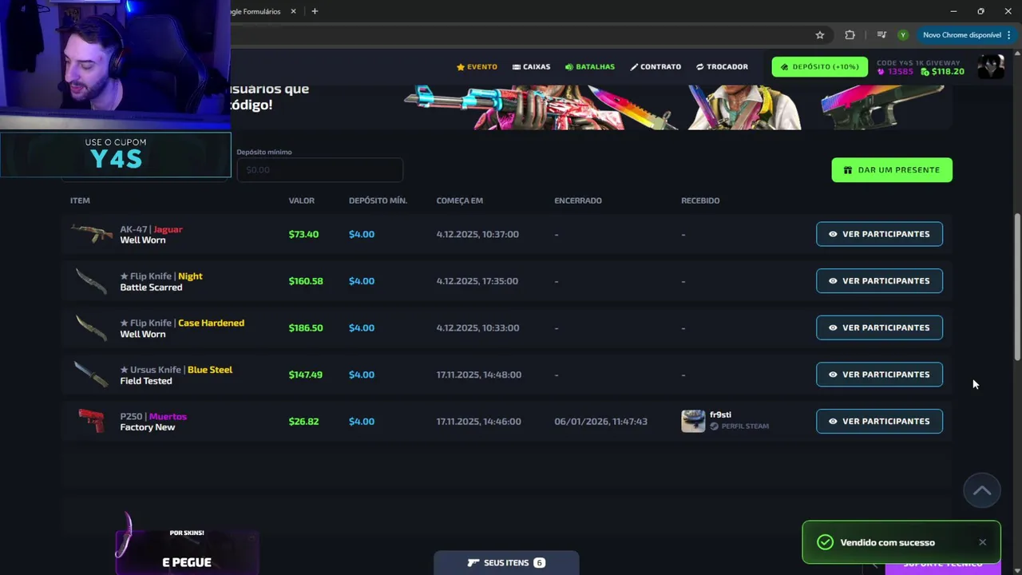Bookmark this page with the star icon
This screenshot has width=1022, height=575.
point(820,35)
